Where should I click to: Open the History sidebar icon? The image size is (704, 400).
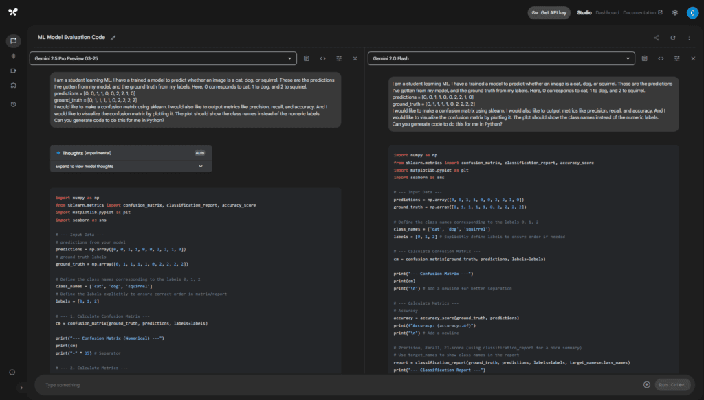(14, 104)
